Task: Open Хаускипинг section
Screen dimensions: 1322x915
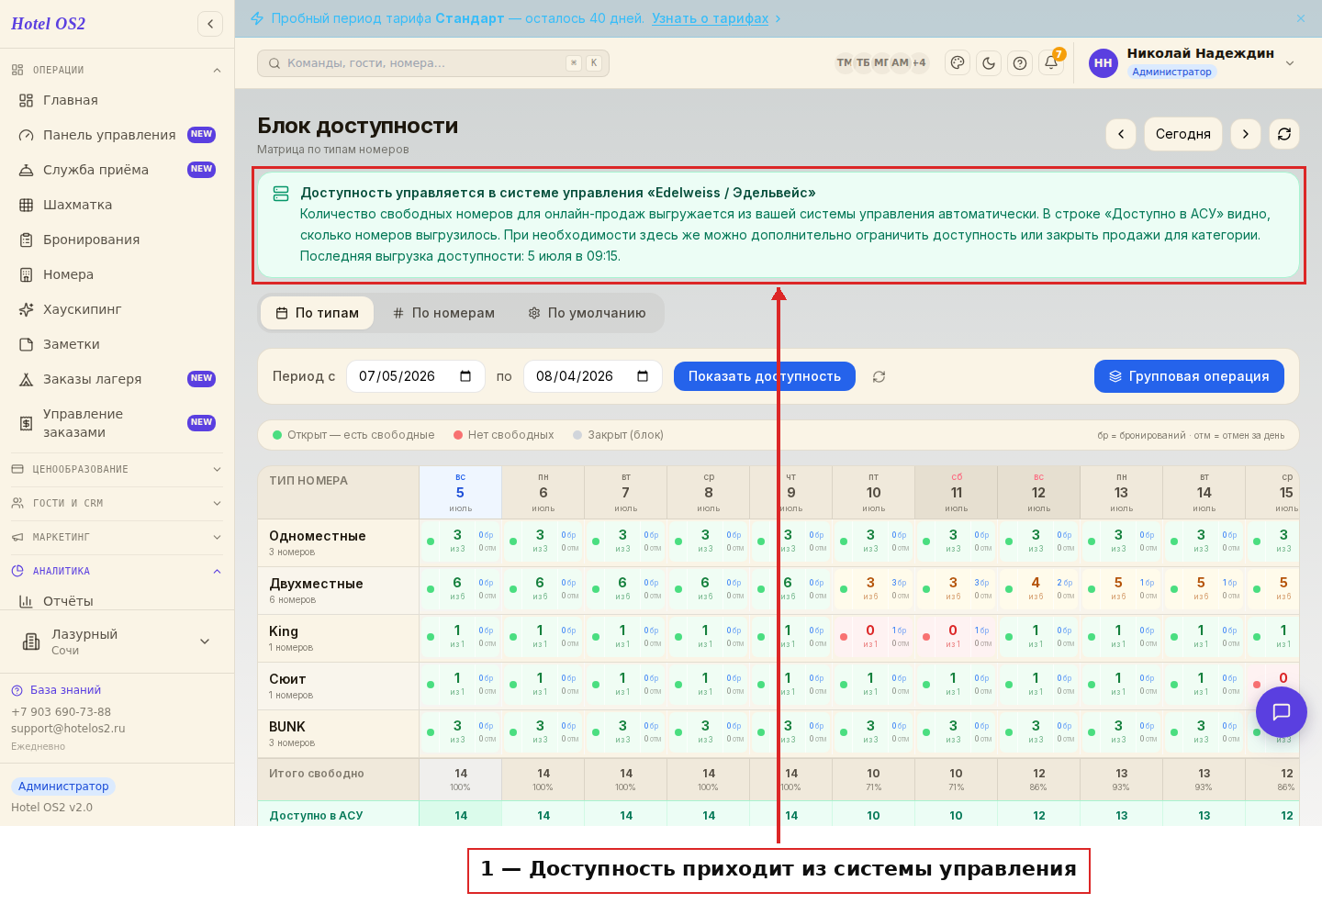Action: [x=117, y=309]
